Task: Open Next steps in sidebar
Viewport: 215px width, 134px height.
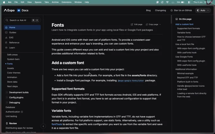Action: coord(12,86)
